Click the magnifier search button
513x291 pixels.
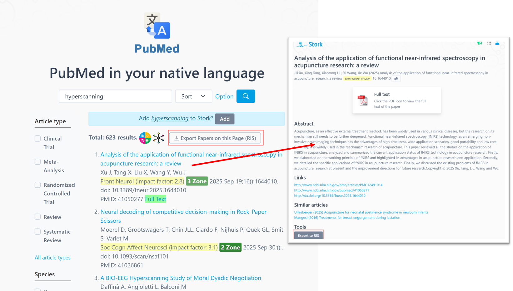click(246, 96)
